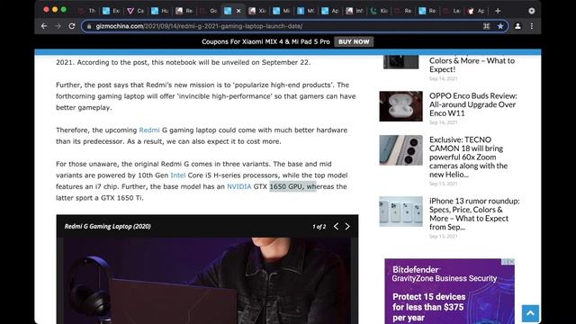
Task: Switch to the 'Th' tab
Action: point(86,11)
